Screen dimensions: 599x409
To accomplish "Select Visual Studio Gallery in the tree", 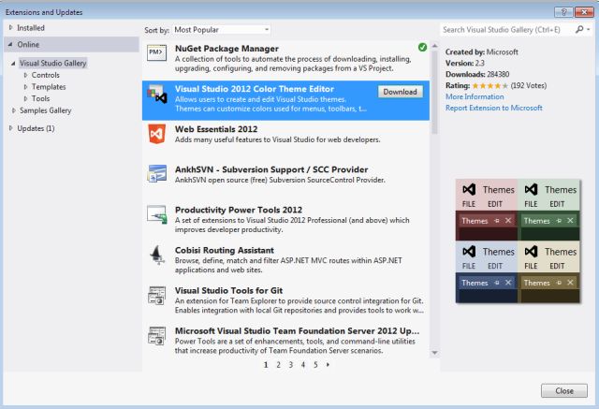I will pyautogui.click(x=52, y=63).
